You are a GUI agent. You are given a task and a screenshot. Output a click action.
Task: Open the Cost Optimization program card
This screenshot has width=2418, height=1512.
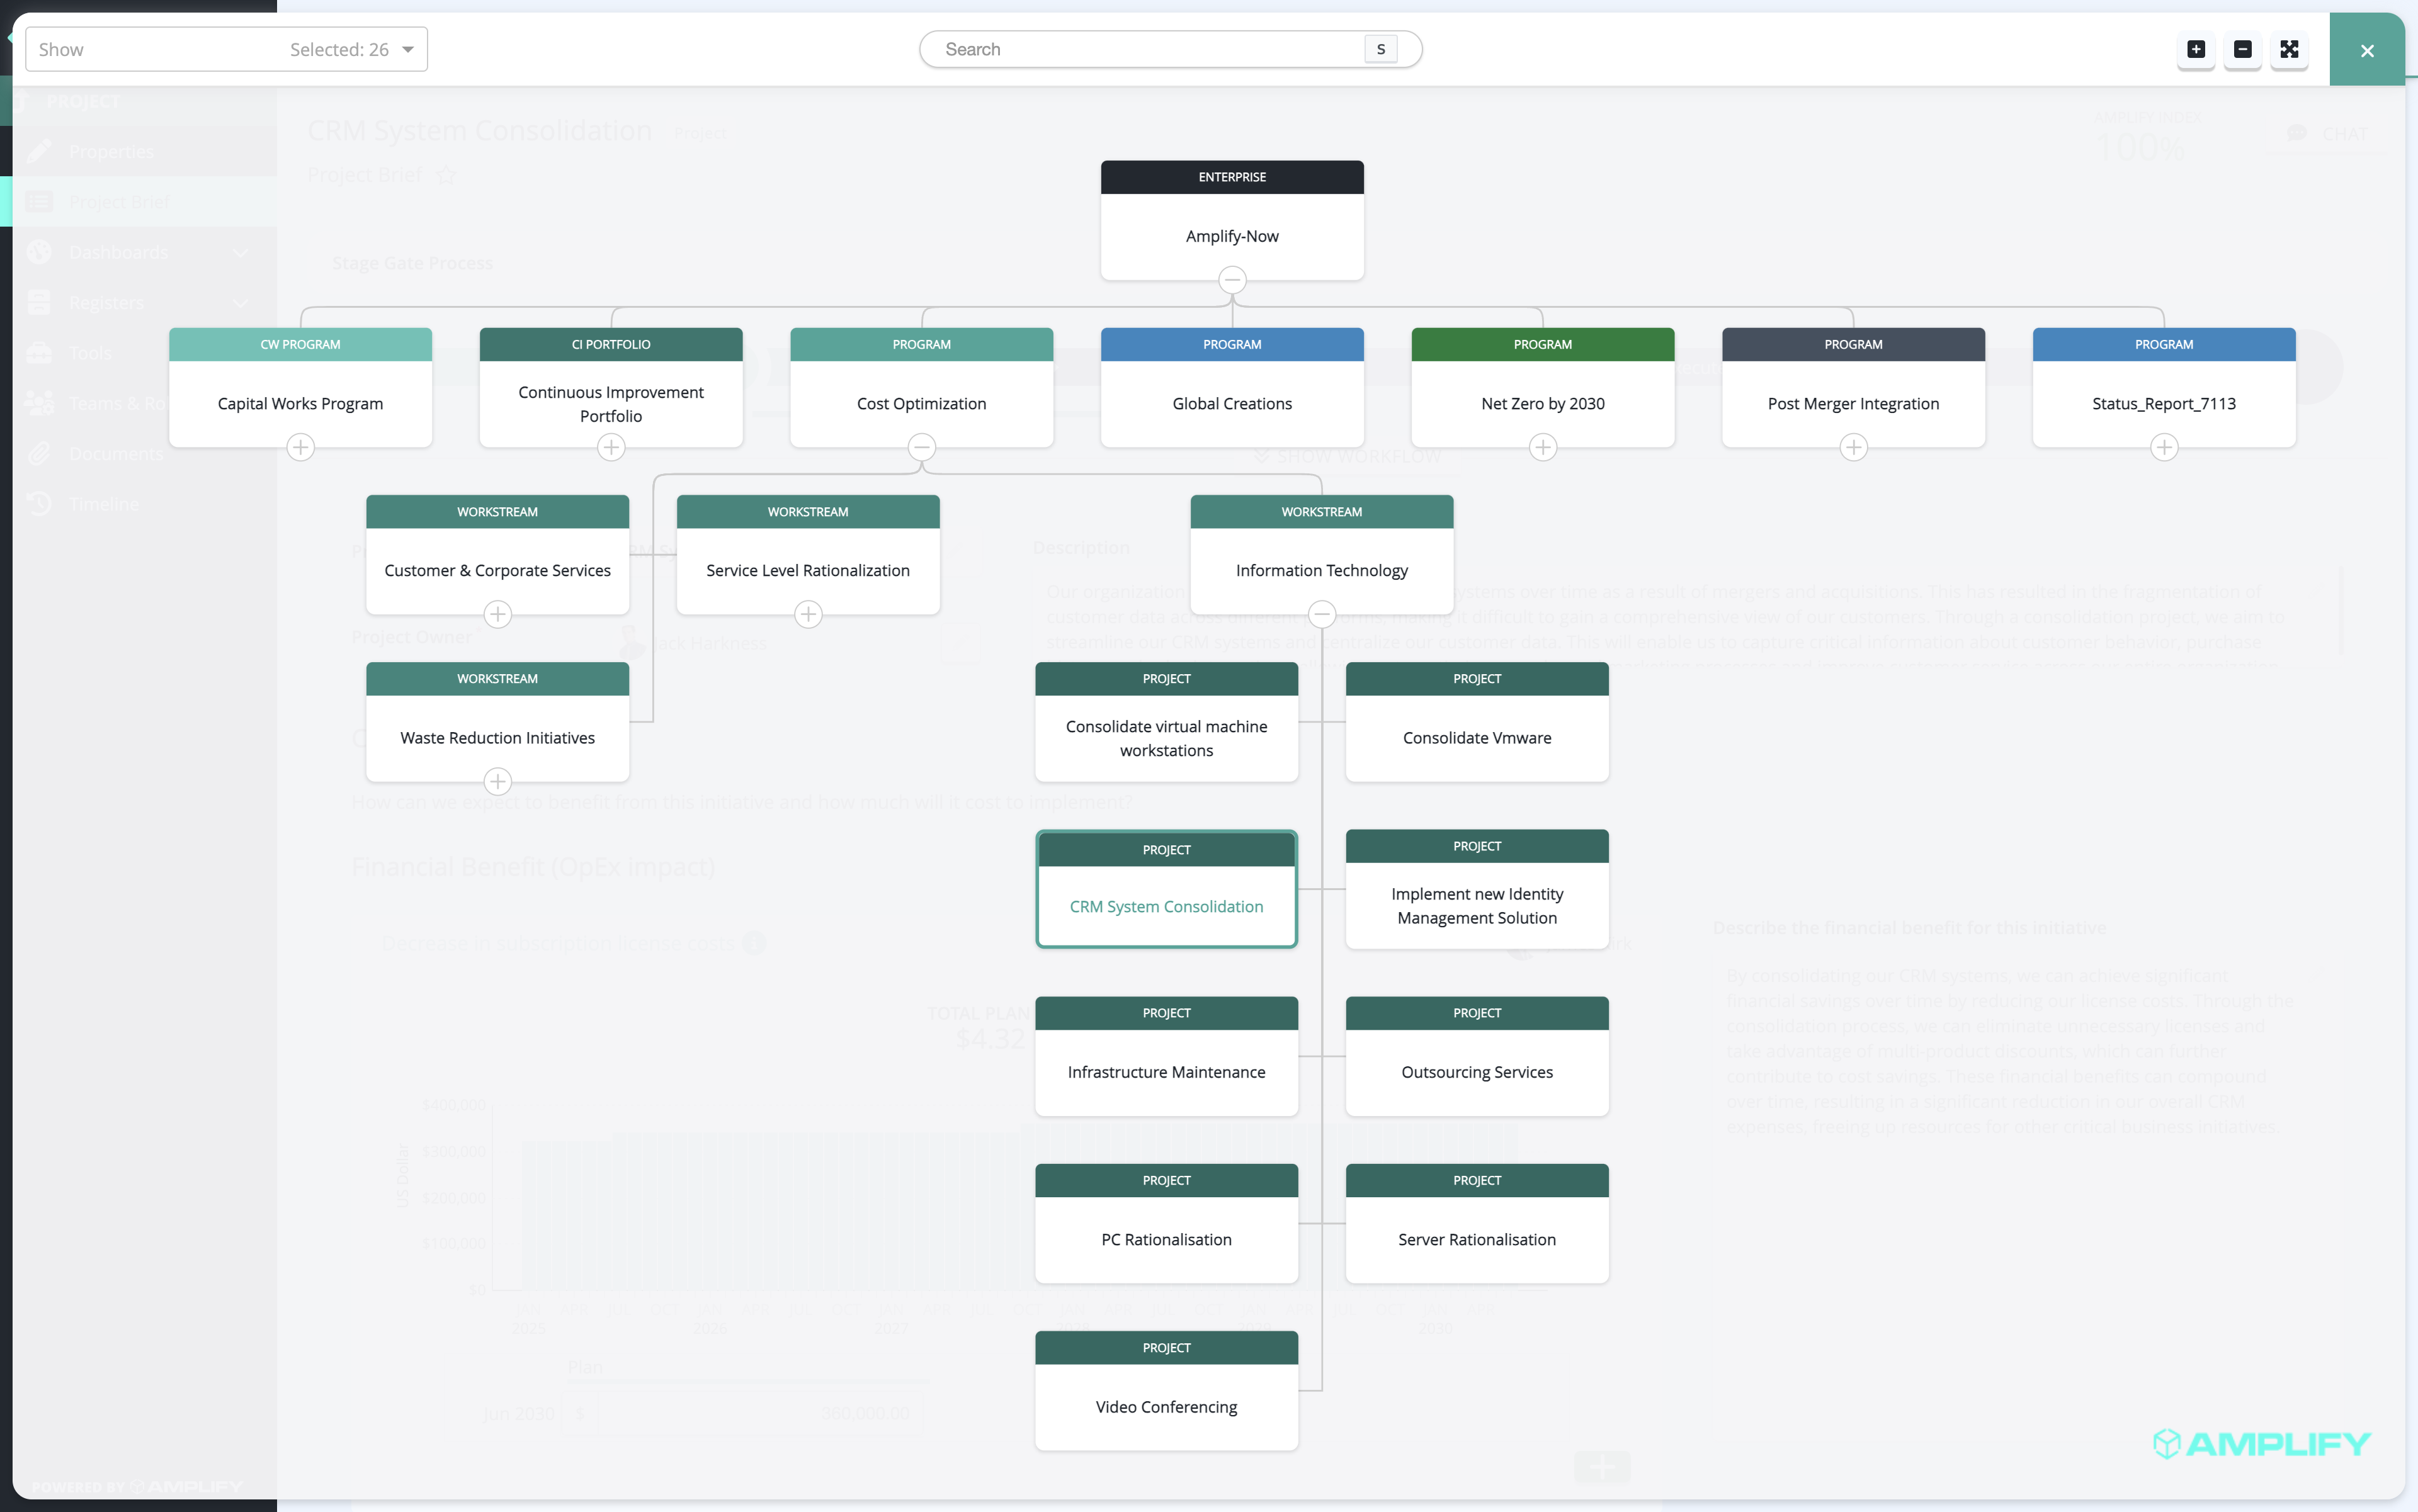[x=921, y=387]
